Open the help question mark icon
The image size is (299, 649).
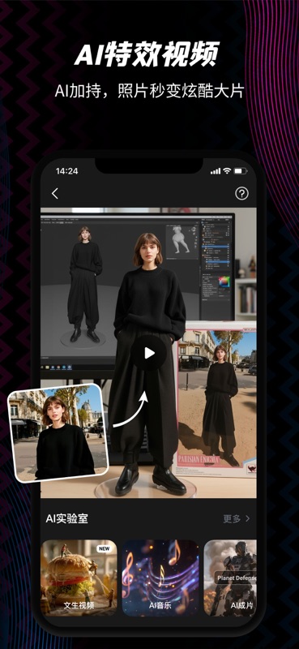[x=241, y=193]
